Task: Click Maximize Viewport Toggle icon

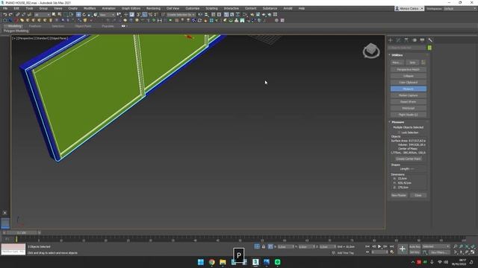Action: (473, 252)
